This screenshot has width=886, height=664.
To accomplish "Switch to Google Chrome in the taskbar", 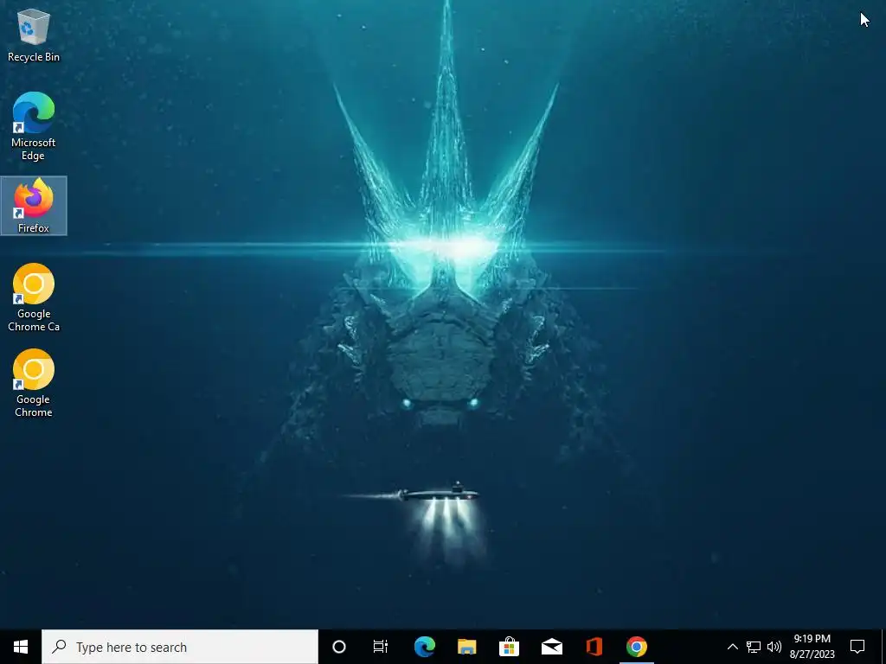I will [636, 647].
